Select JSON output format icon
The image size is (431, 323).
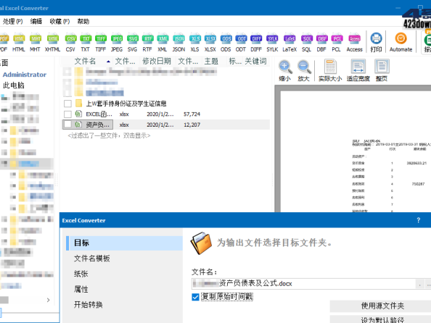(178, 42)
